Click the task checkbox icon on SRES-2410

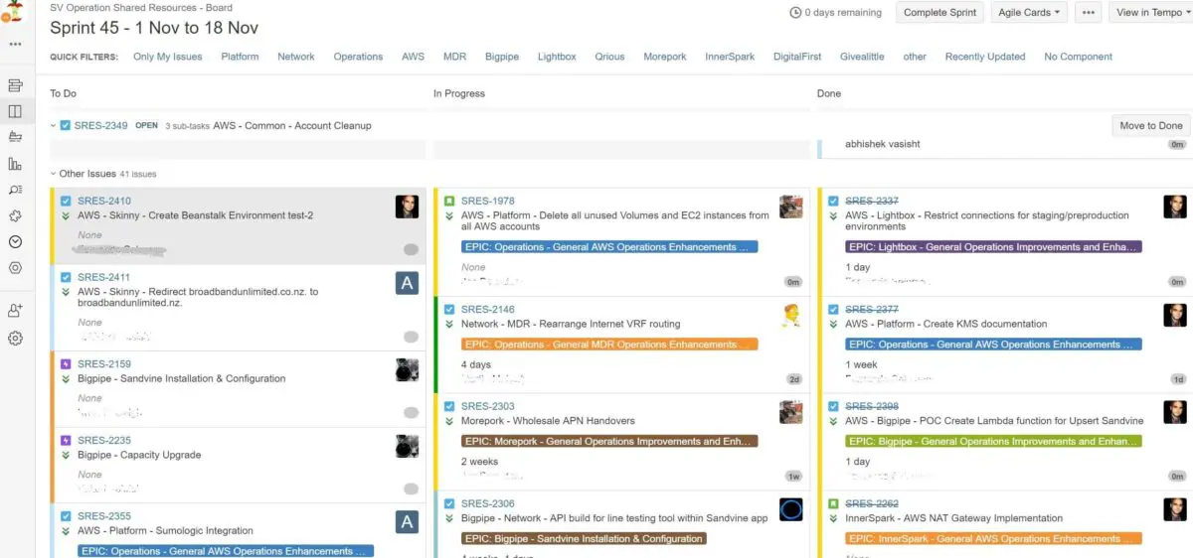coord(66,201)
